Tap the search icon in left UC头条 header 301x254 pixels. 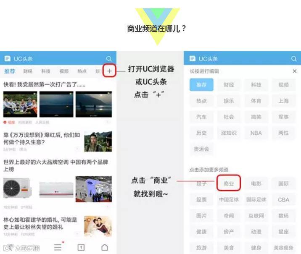[x=108, y=59]
